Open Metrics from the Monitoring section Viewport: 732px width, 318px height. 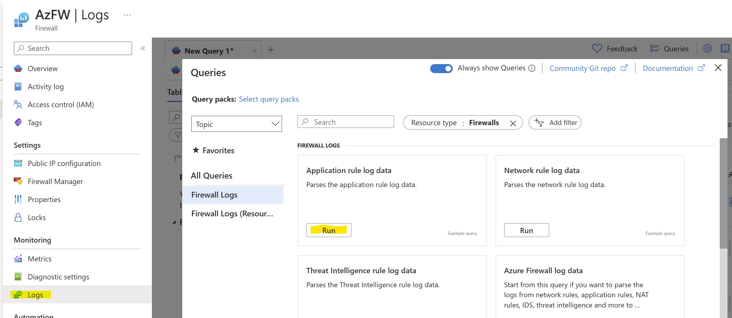coord(40,259)
